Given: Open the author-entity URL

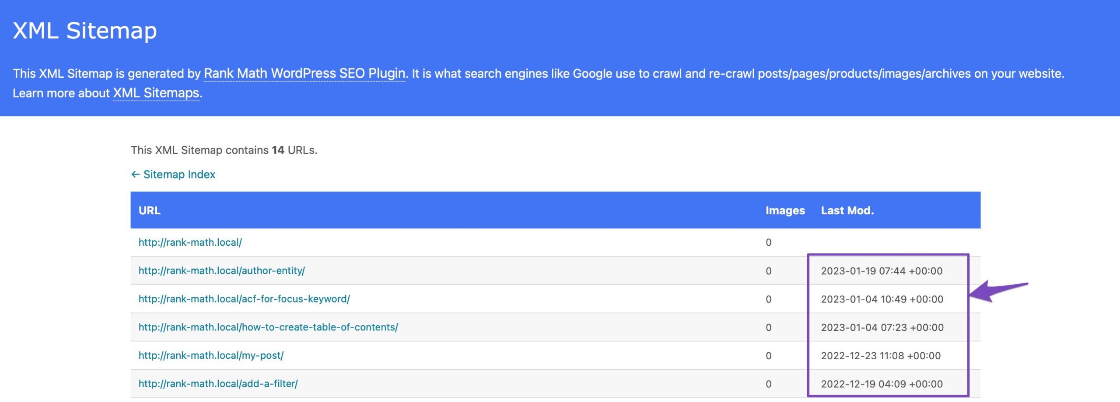Looking at the screenshot, I should pos(221,271).
